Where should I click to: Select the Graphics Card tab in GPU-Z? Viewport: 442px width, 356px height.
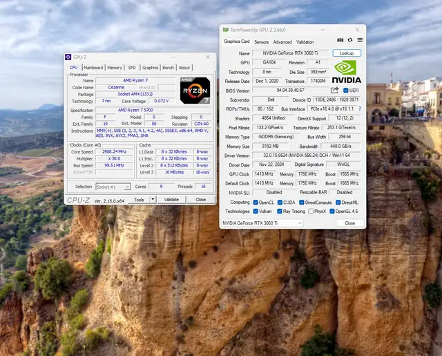tap(236, 41)
